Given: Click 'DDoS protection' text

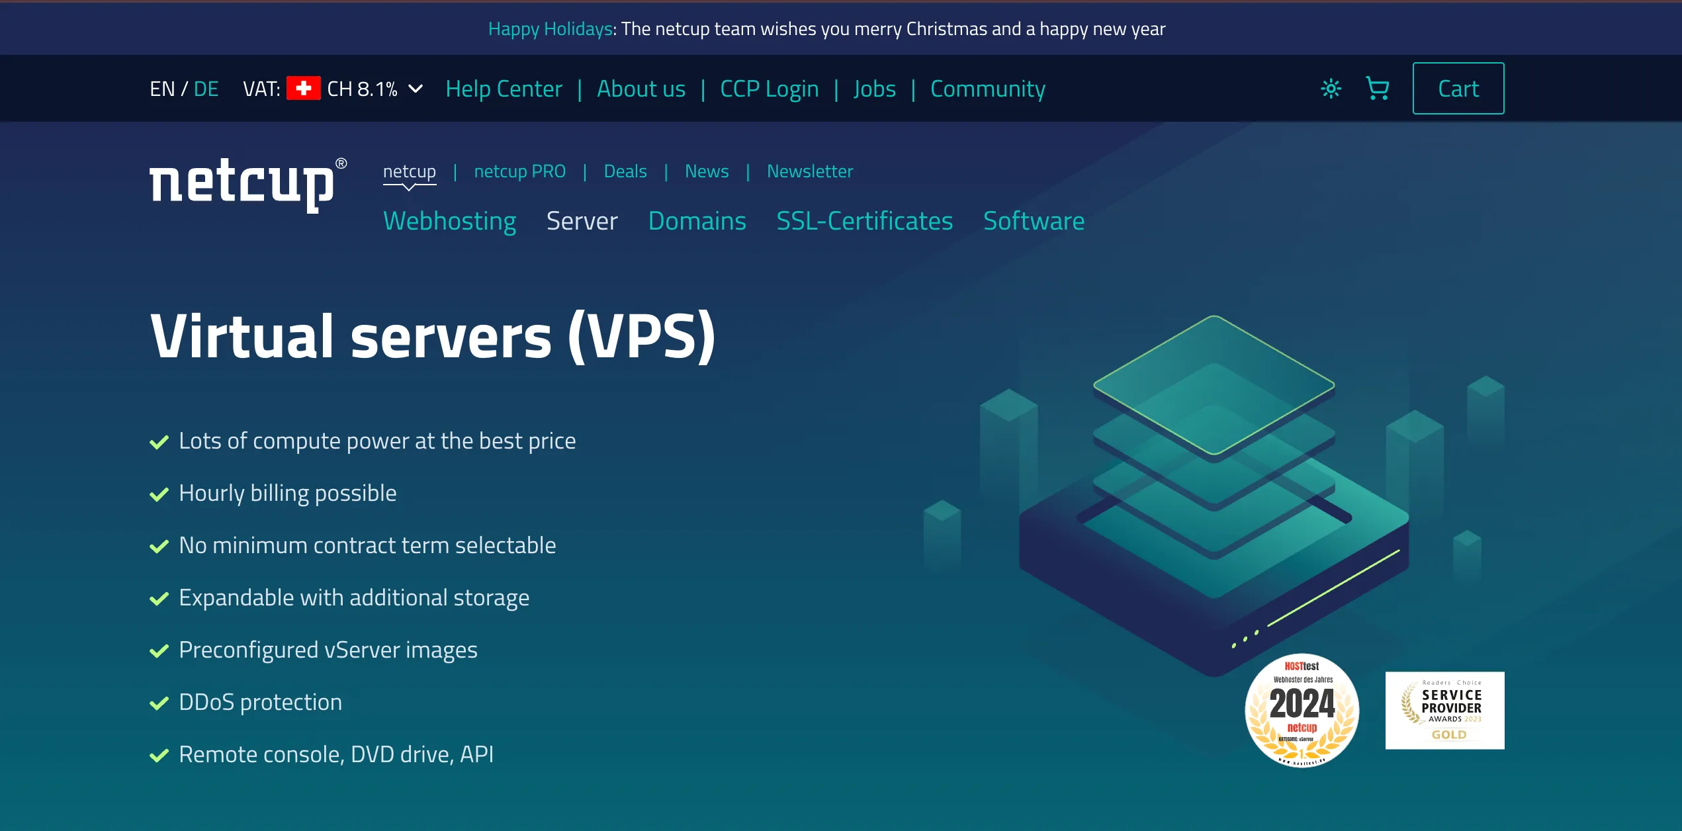Looking at the screenshot, I should click(261, 703).
